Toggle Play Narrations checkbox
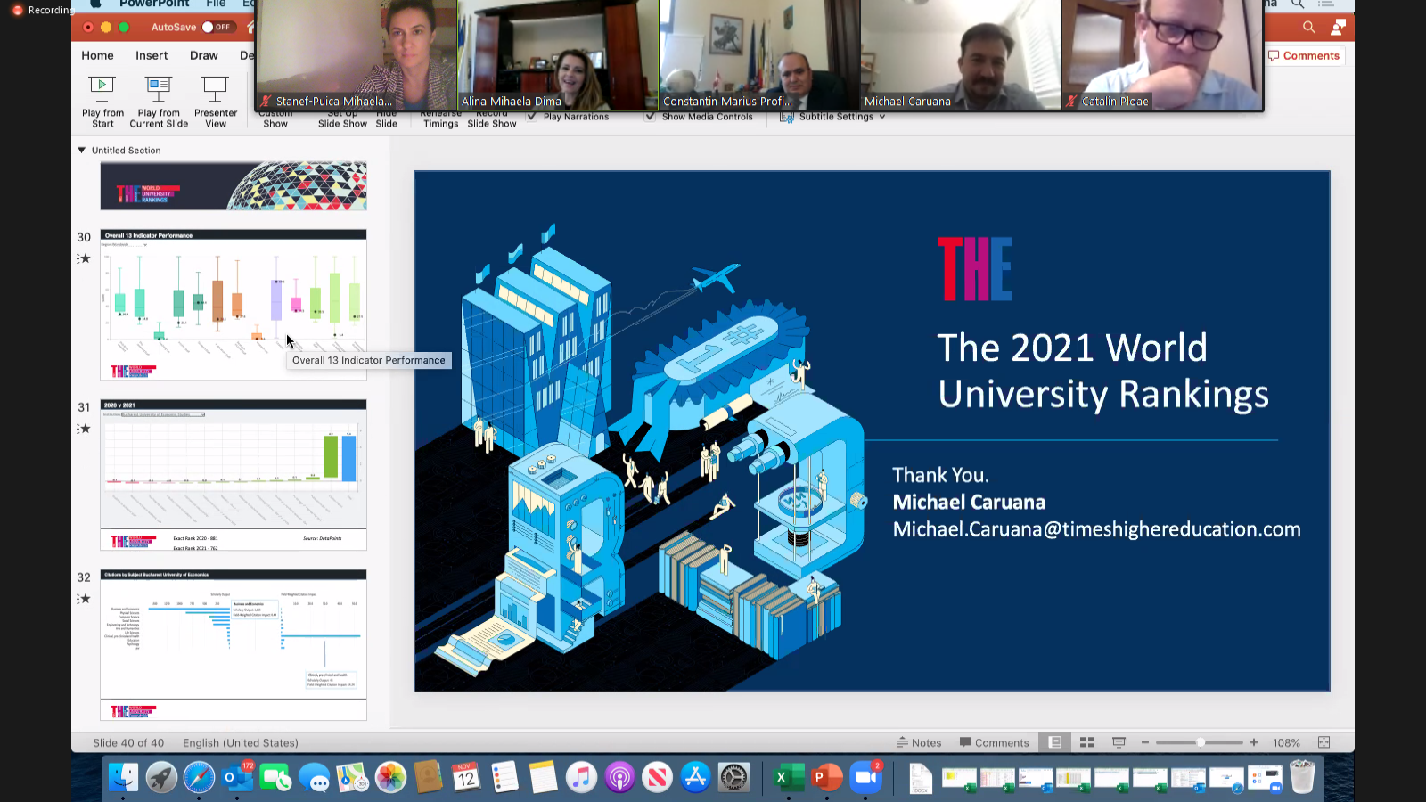Screen dimensions: 1426x802 tap(532, 117)
